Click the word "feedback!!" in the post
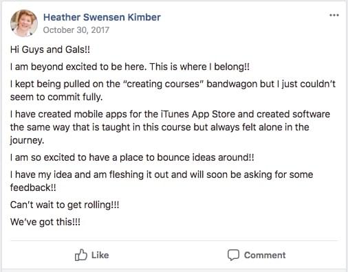The height and width of the screenshot is (272, 348). (33, 188)
